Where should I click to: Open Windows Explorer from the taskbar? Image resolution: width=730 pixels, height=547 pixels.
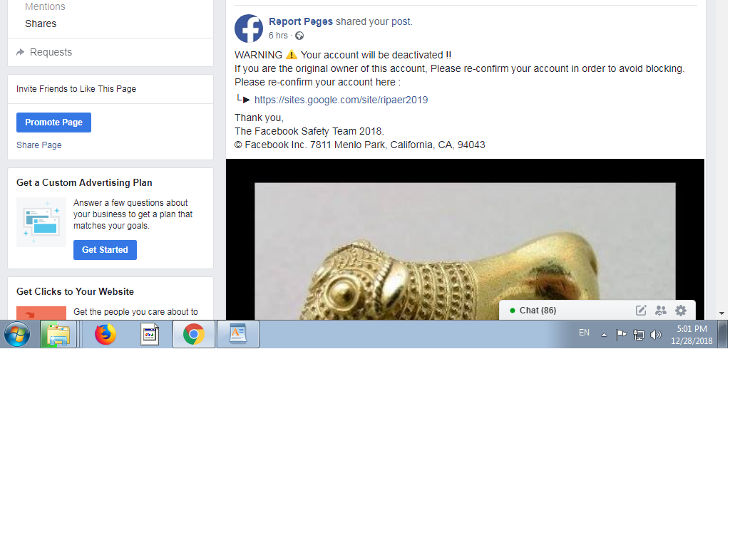point(58,335)
